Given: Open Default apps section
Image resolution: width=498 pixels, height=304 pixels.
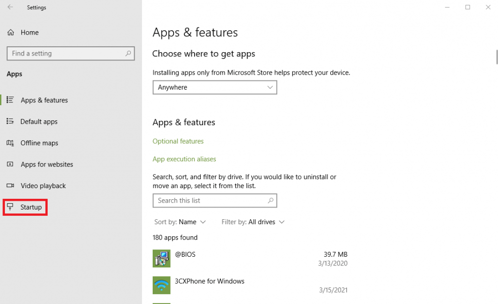Looking at the screenshot, I should (39, 121).
